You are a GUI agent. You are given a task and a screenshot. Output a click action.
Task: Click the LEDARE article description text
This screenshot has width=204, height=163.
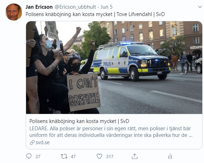pos(111,132)
